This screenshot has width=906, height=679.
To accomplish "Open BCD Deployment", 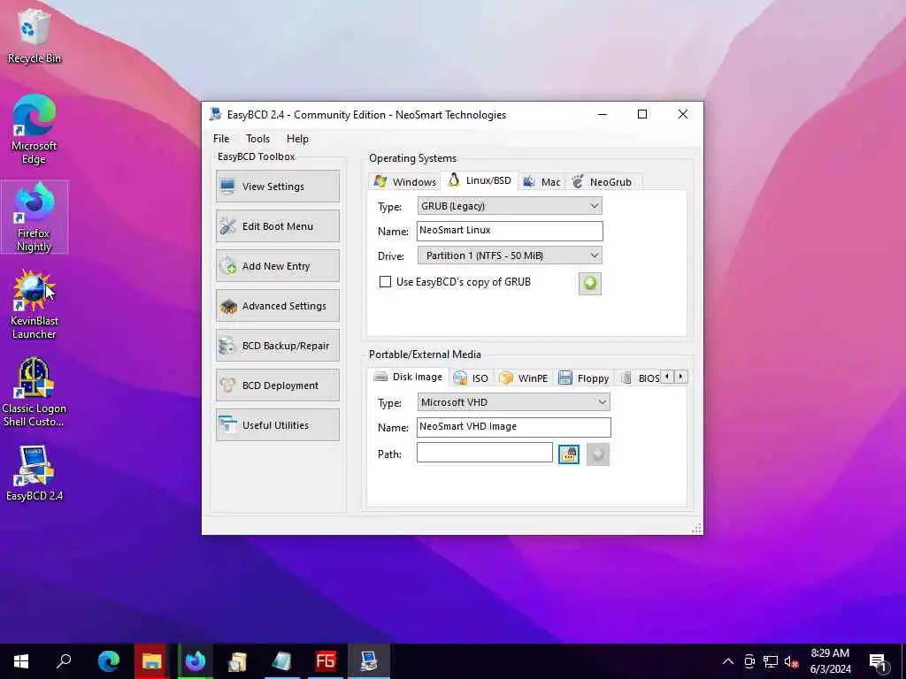I will click(x=278, y=385).
